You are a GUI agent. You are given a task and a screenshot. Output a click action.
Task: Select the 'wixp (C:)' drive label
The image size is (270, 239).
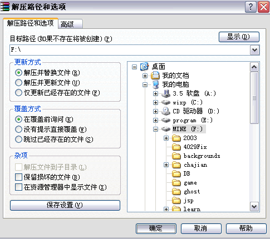click(188, 102)
